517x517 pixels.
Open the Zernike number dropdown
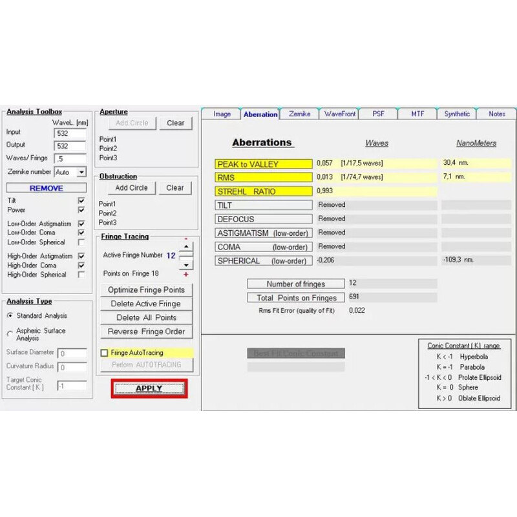[x=81, y=173]
